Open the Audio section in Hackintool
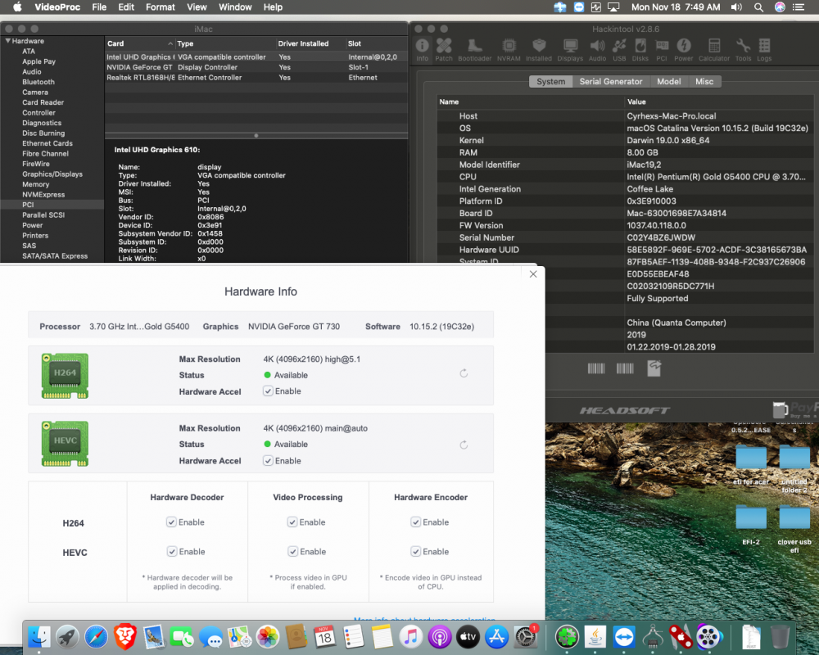 [x=597, y=50]
